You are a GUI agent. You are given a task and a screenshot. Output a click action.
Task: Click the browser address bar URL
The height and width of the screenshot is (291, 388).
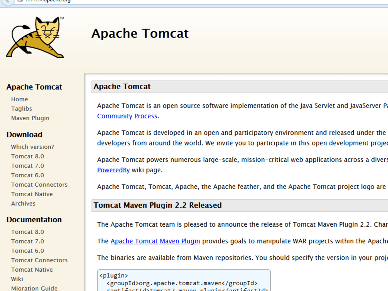click(x=48, y=1)
